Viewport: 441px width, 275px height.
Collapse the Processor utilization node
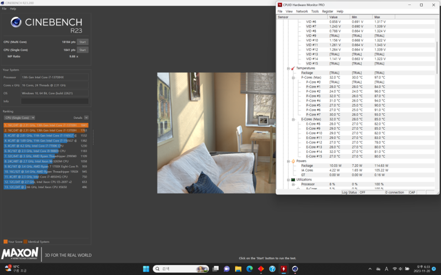point(293,184)
